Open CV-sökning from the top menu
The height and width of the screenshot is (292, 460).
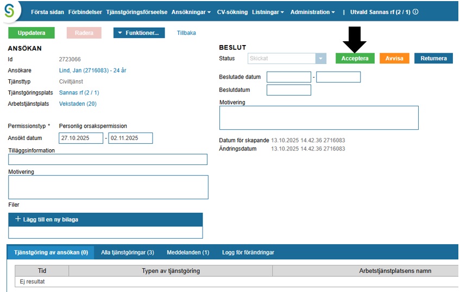[x=232, y=12]
